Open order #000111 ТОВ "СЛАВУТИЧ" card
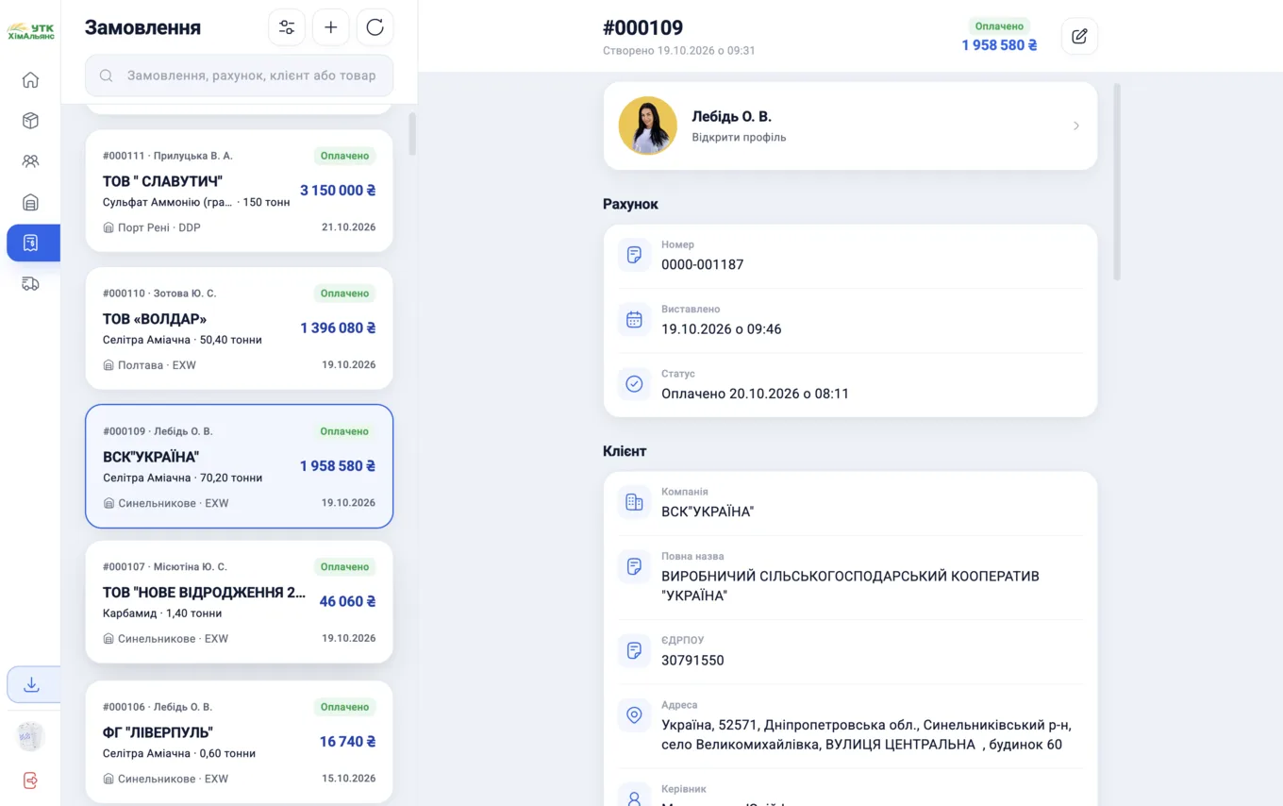Screen dimensions: 1283x806 coord(240,191)
